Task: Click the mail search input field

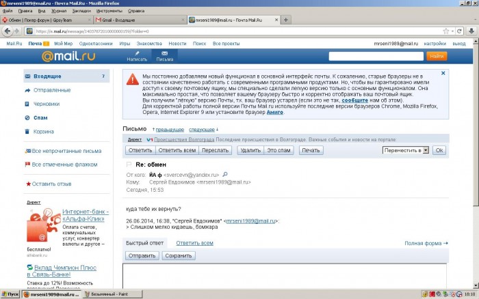Action: (376, 56)
